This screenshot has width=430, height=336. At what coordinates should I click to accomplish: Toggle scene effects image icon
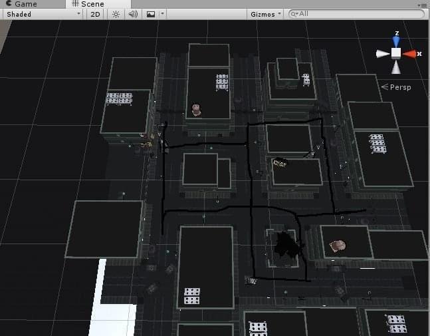click(151, 14)
